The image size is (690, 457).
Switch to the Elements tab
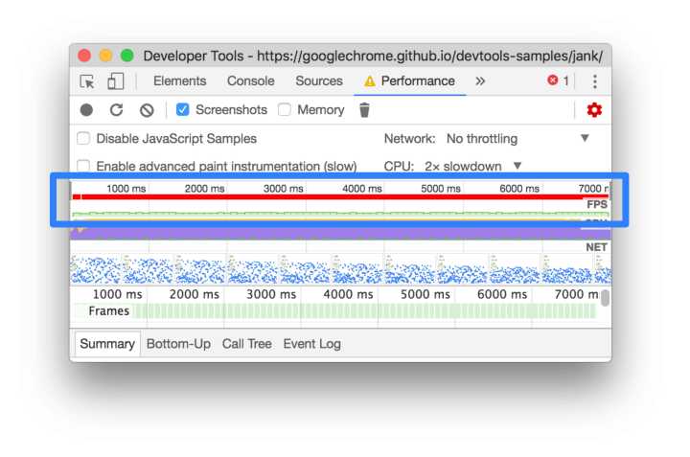(179, 80)
